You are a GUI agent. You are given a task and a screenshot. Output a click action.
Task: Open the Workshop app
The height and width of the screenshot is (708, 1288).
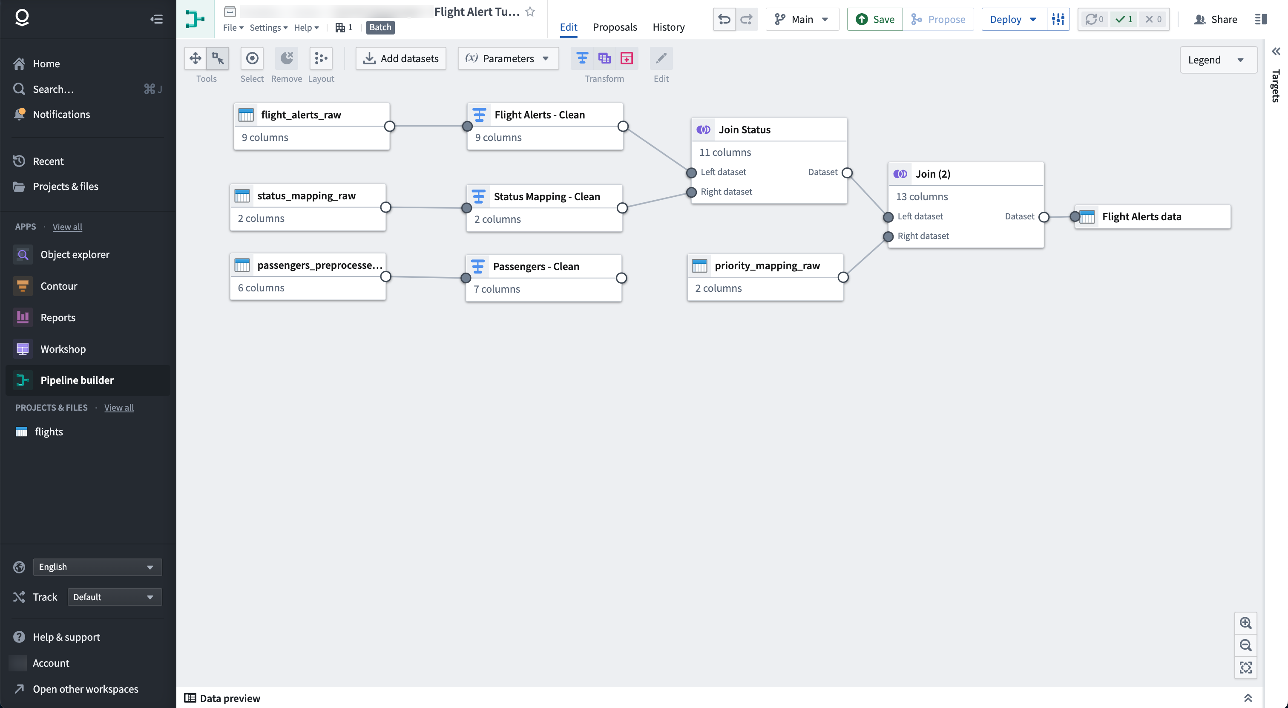pyautogui.click(x=63, y=349)
